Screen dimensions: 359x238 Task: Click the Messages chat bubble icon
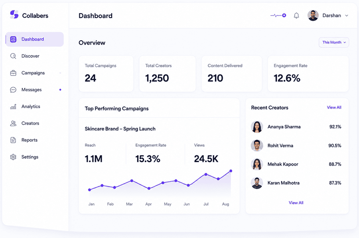click(x=13, y=90)
